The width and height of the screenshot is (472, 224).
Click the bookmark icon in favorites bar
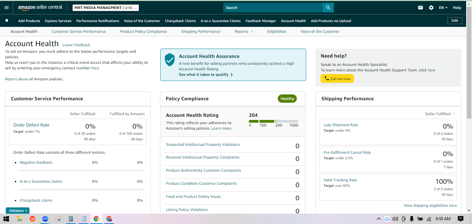click(x=7, y=21)
